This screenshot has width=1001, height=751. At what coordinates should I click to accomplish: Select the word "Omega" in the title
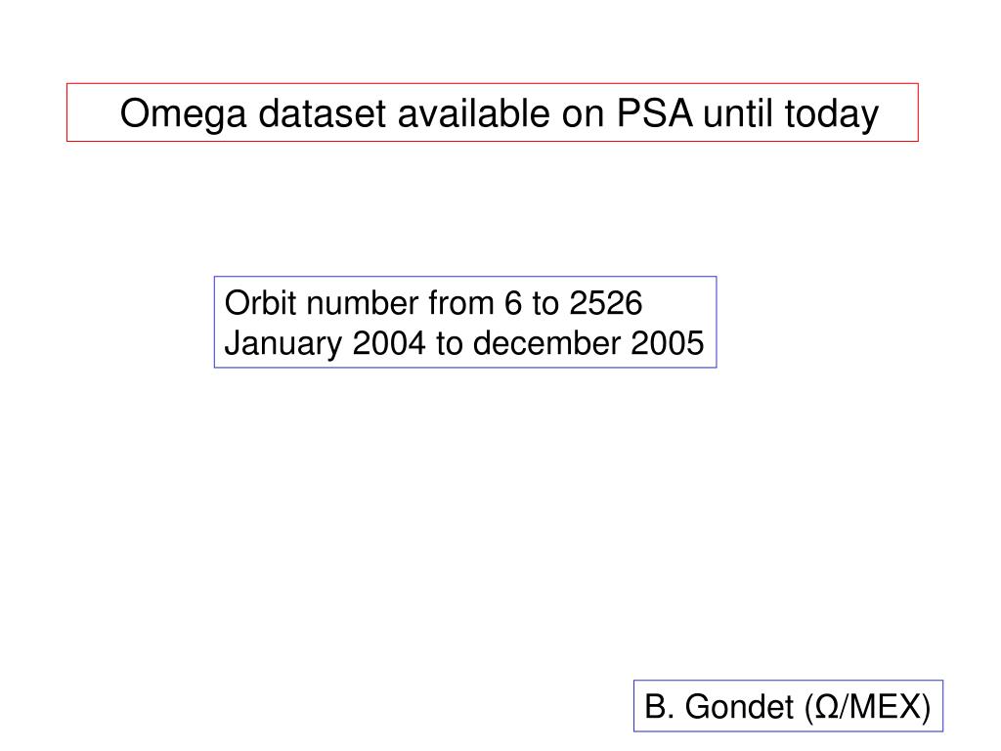pos(183,115)
